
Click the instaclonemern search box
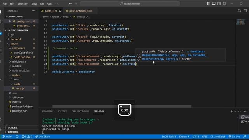(x=130, y=3)
